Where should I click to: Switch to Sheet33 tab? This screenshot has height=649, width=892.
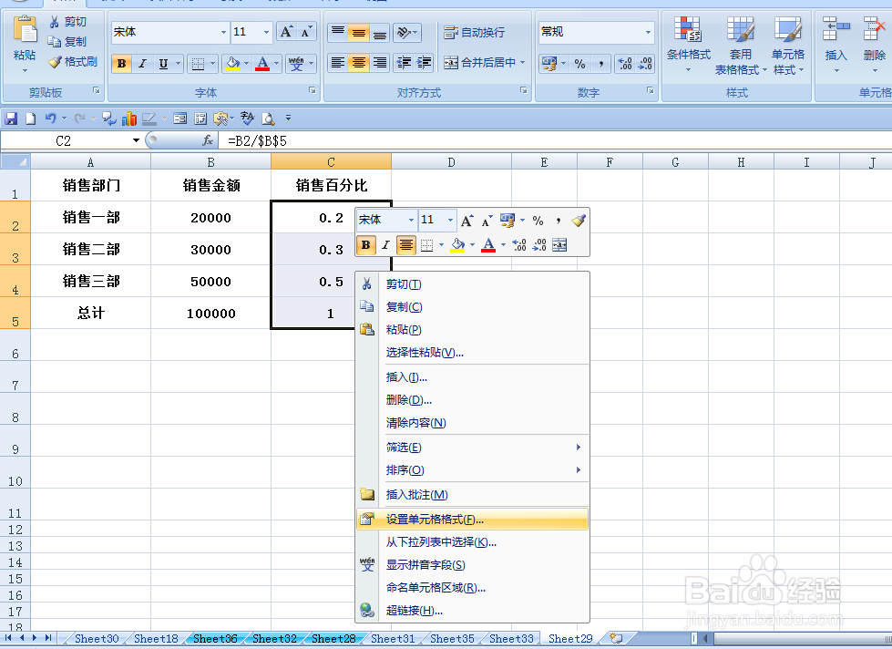pyautogui.click(x=511, y=638)
